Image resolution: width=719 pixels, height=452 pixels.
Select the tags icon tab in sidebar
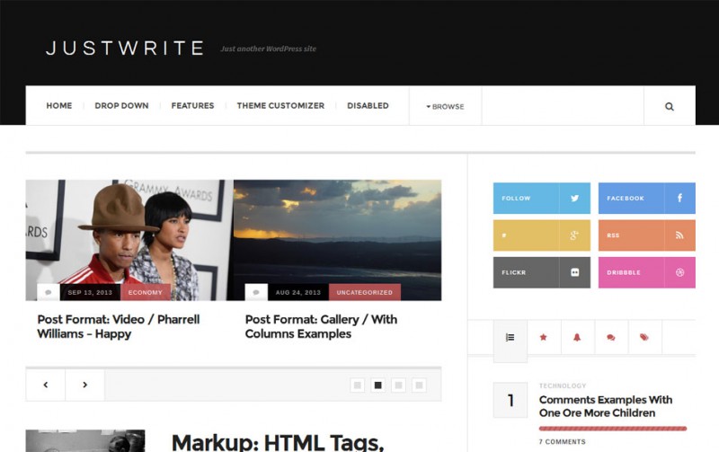(x=644, y=338)
